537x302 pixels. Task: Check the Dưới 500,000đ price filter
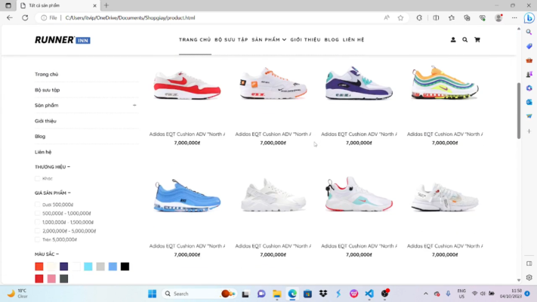click(37, 205)
